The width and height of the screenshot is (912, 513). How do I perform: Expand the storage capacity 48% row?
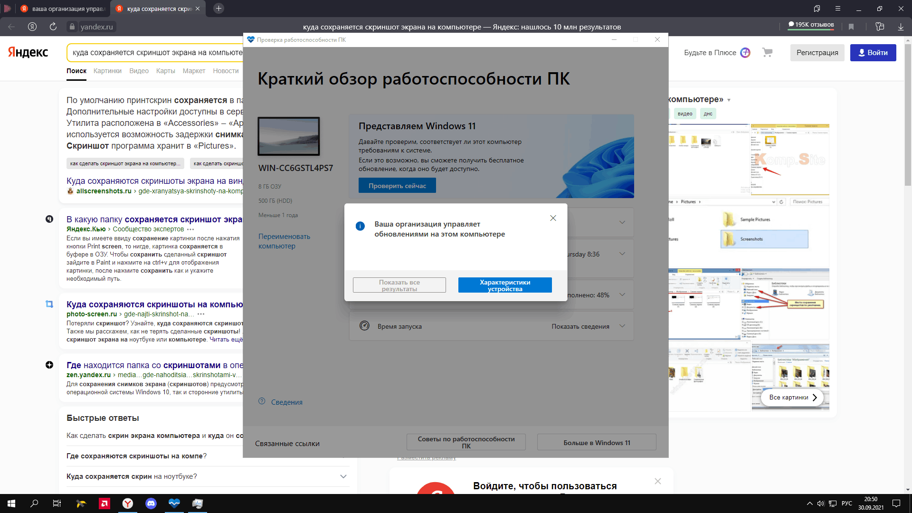pyautogui.click(x=622, y=295)
